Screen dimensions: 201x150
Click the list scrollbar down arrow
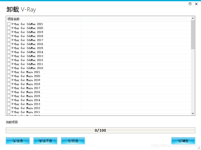click(193, 113)
